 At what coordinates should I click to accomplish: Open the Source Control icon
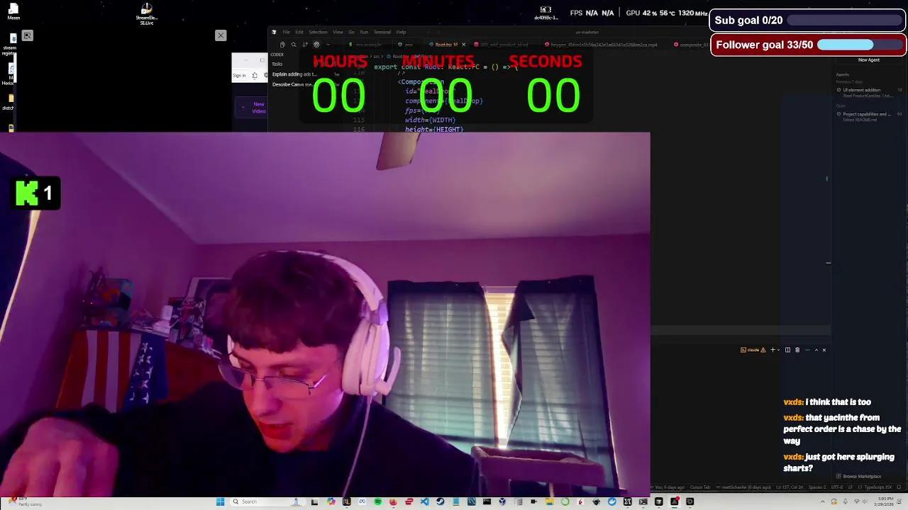pyautogui.click(x=305, y=45)
